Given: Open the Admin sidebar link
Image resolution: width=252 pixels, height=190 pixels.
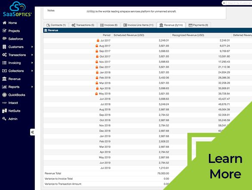Looking at the screenshot, I should [13, 119].
